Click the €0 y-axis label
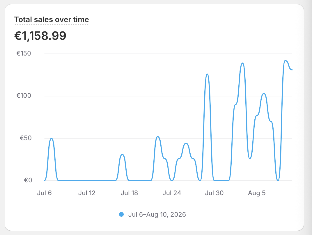 [x=28, y=180]
